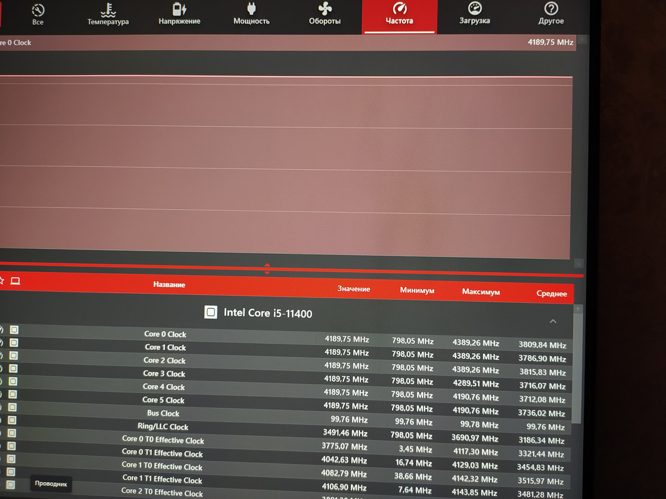The height and width of the screenshot is (499, 666).
Task: Sort by the Название column header
Action: pyautogui.click(x=169, y=284)
